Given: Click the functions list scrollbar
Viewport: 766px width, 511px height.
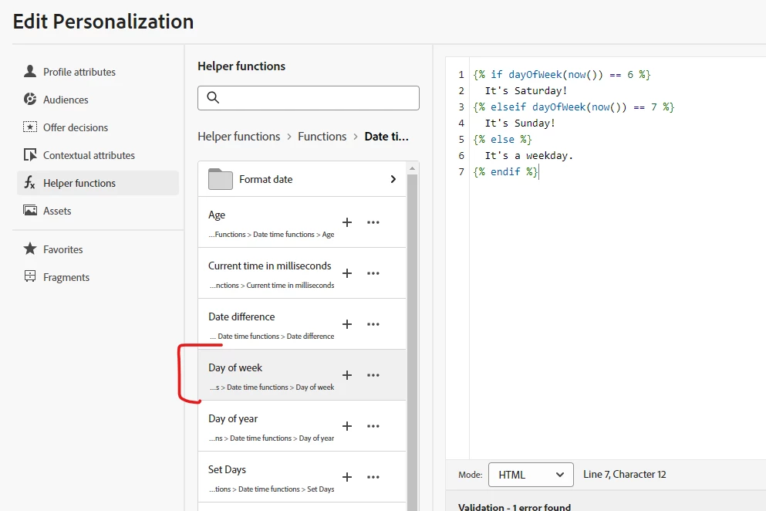Looking at the screenshot, I should click(412, 342).
